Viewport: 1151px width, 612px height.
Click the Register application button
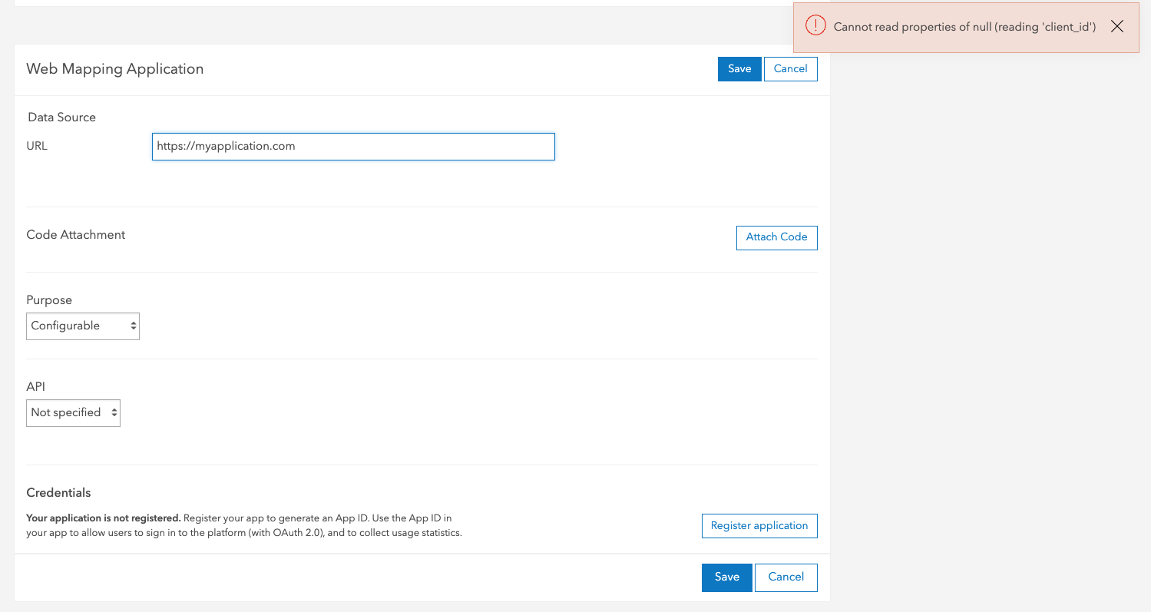click(x=759, y=526)
